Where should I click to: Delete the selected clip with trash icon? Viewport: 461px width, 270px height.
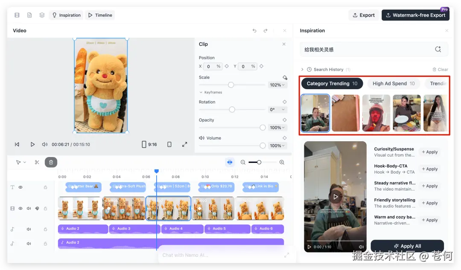[x=51, y=162]
